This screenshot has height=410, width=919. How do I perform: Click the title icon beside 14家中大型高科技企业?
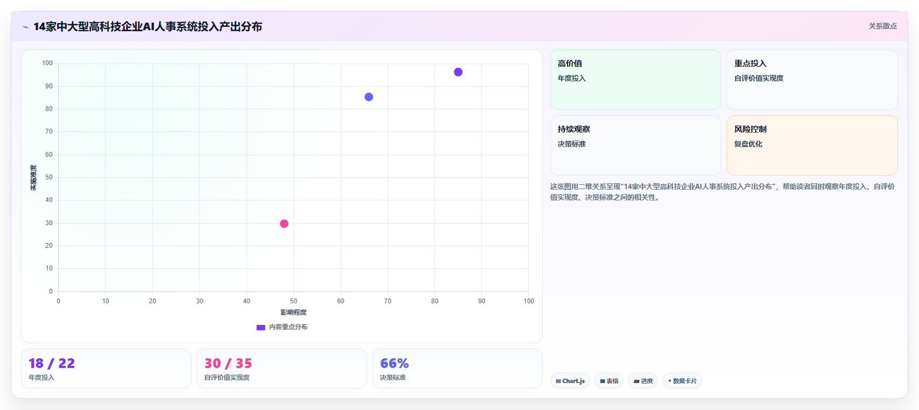(x=25, y=27)
